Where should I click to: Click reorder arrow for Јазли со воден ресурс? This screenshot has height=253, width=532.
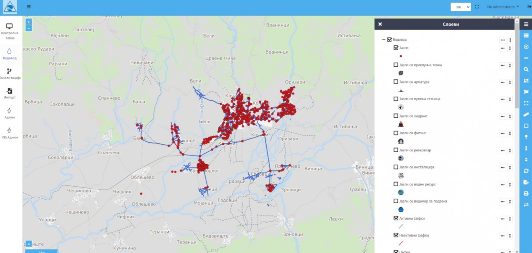click(510, 185)
